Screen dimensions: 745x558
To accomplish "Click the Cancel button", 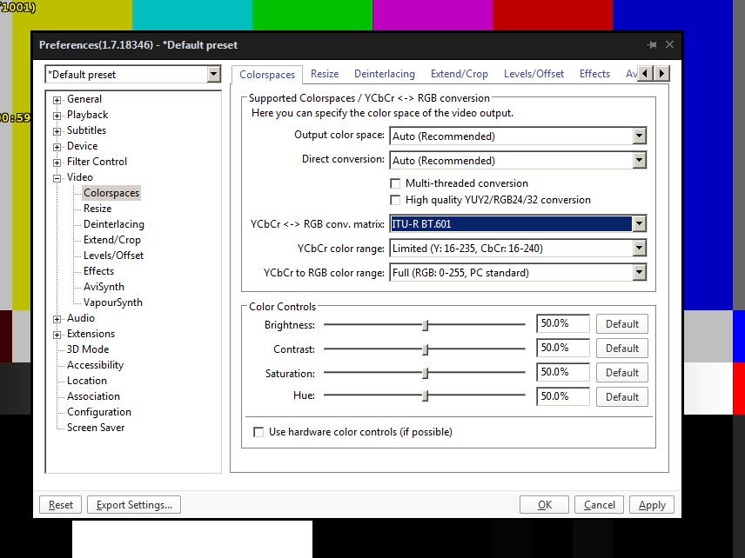I will (x=599, y=505).
